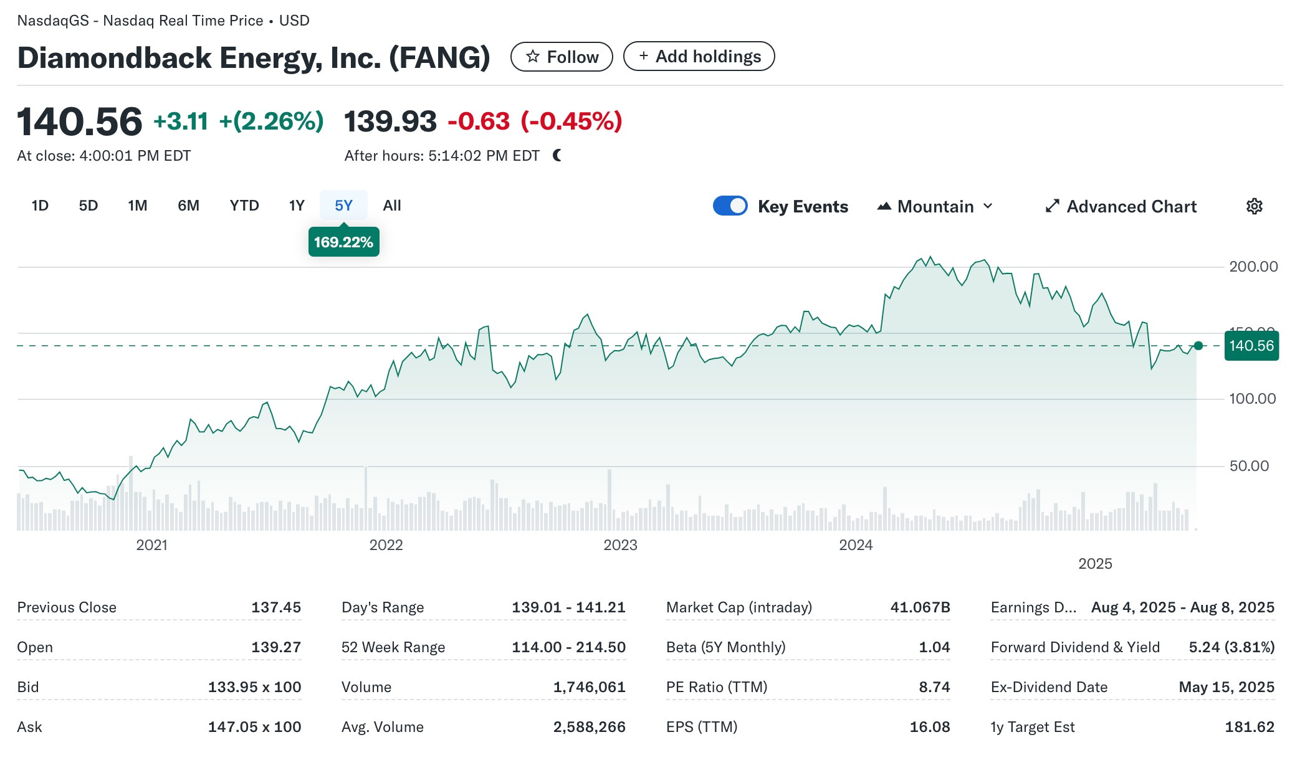Open the Advanced Chart link
1310x760 pixels.
tap(1121, 206)
